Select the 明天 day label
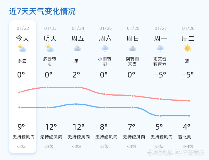Screen dimensions: 209x160 click(x=50, y=38)
